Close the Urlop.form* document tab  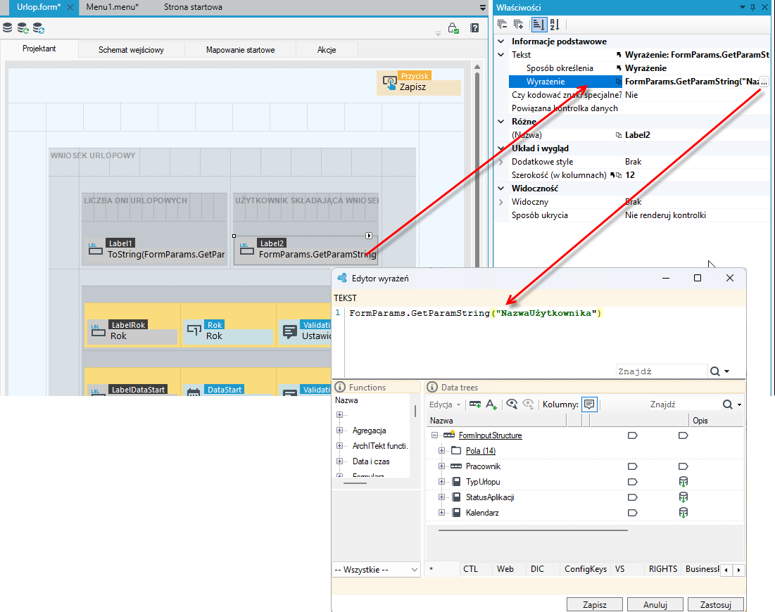70,8
